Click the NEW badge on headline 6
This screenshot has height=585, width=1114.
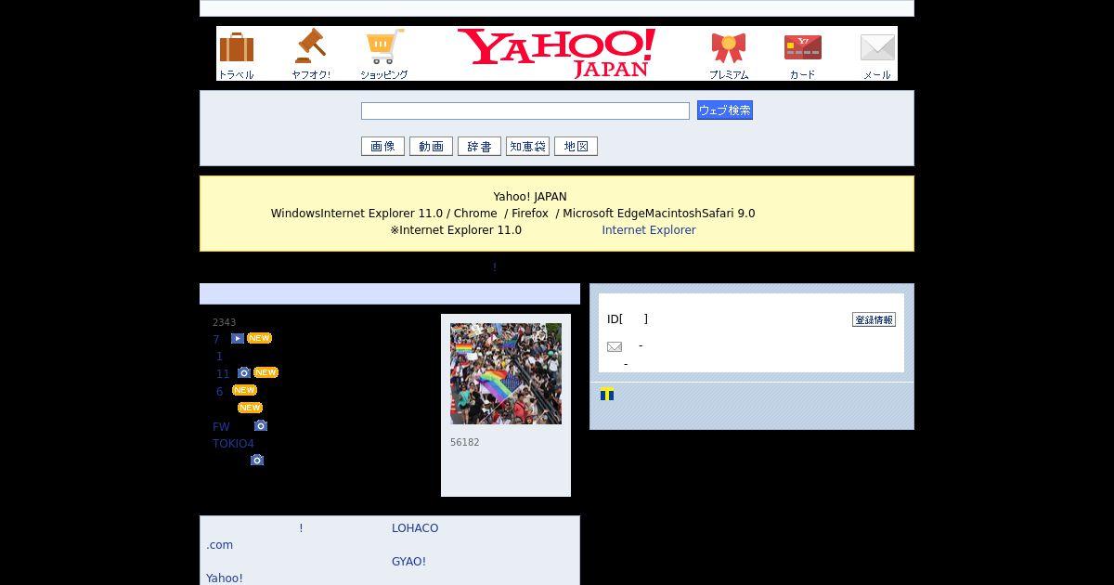pos(244,390)
